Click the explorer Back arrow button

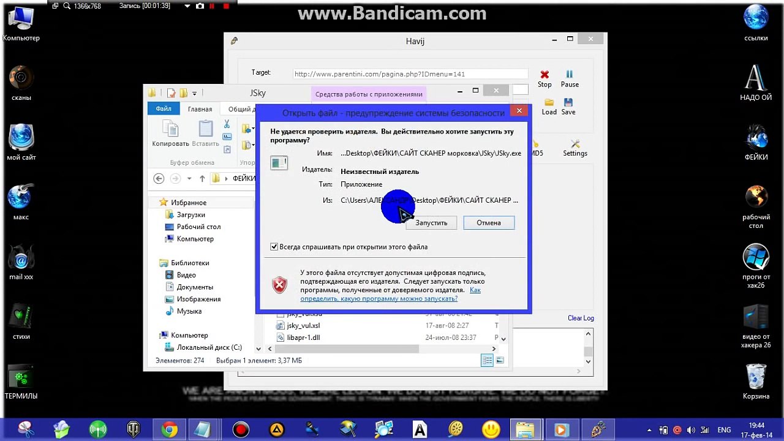[x=159, y=178]
